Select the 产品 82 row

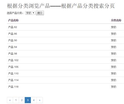(x=65, y=27)
